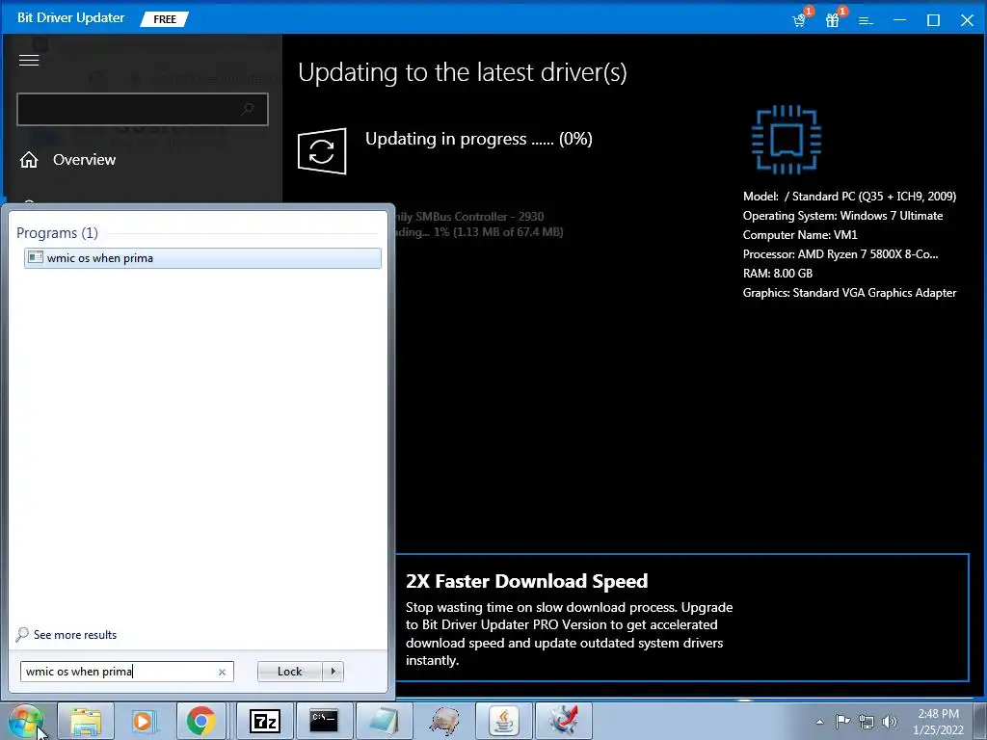The width and height of the screenshot is (987, 740).
Task: Click the 'Model: / Standard PC' line
Action: (x=849, y=197)
